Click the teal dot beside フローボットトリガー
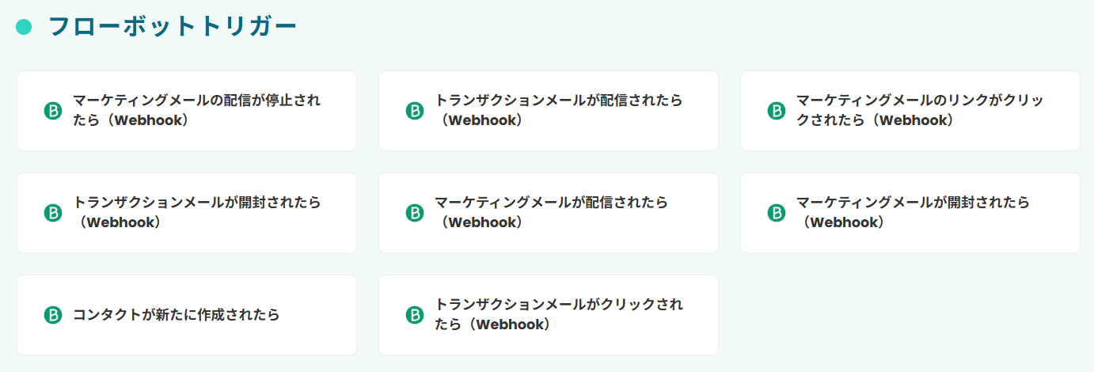Image resolution: width=1094 pixels, height=372 pixels. pyautogui.click(x=24, y=27)
